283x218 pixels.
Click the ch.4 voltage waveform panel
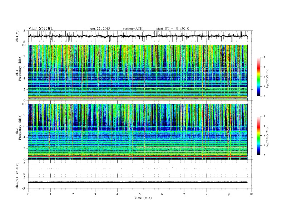click(x=140, y=183)
